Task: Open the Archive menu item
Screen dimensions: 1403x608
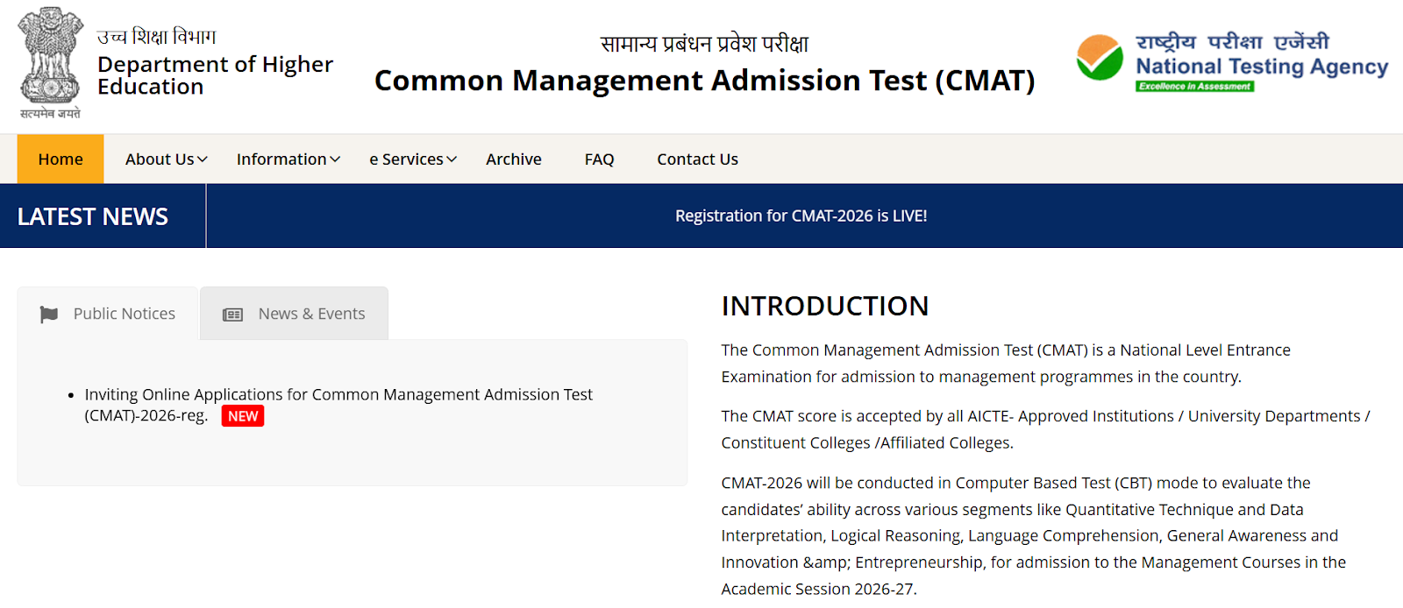Action: click(513, 159)
